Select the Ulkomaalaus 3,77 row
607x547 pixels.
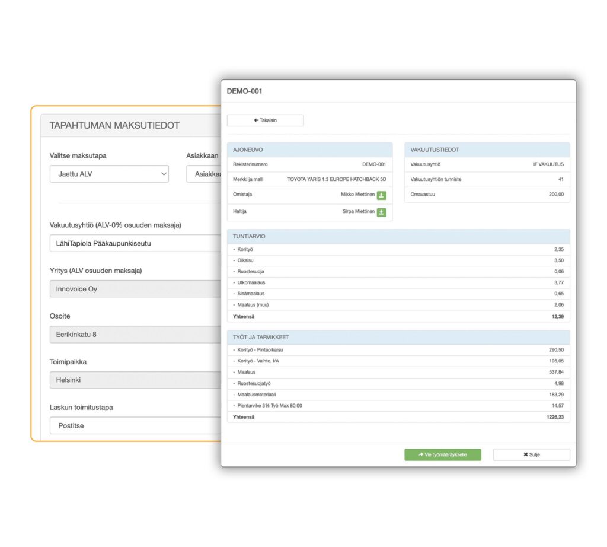coord(398,283)
